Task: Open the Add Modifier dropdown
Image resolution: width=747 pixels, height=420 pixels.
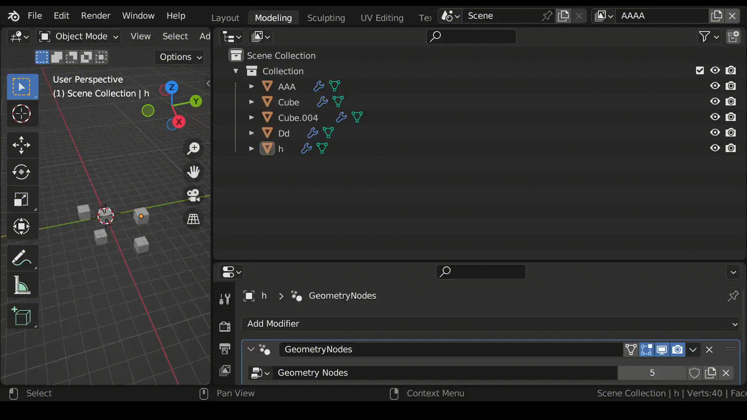Action: [491, 324]
